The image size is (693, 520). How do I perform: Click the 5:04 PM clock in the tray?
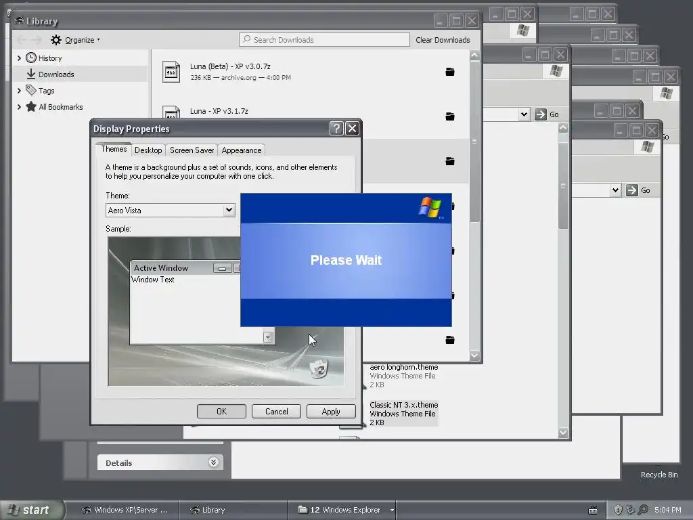668,510
